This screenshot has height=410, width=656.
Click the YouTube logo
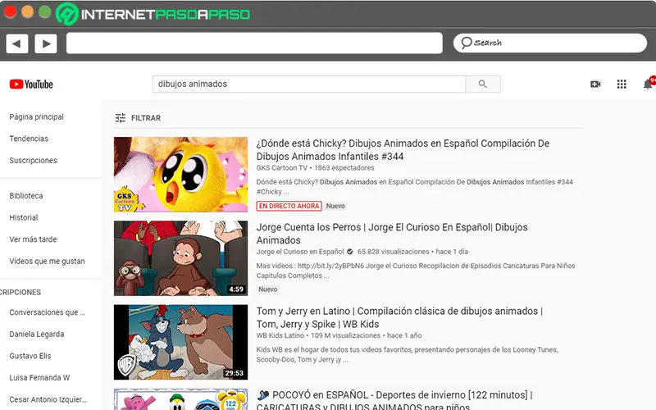coord(31,84)
